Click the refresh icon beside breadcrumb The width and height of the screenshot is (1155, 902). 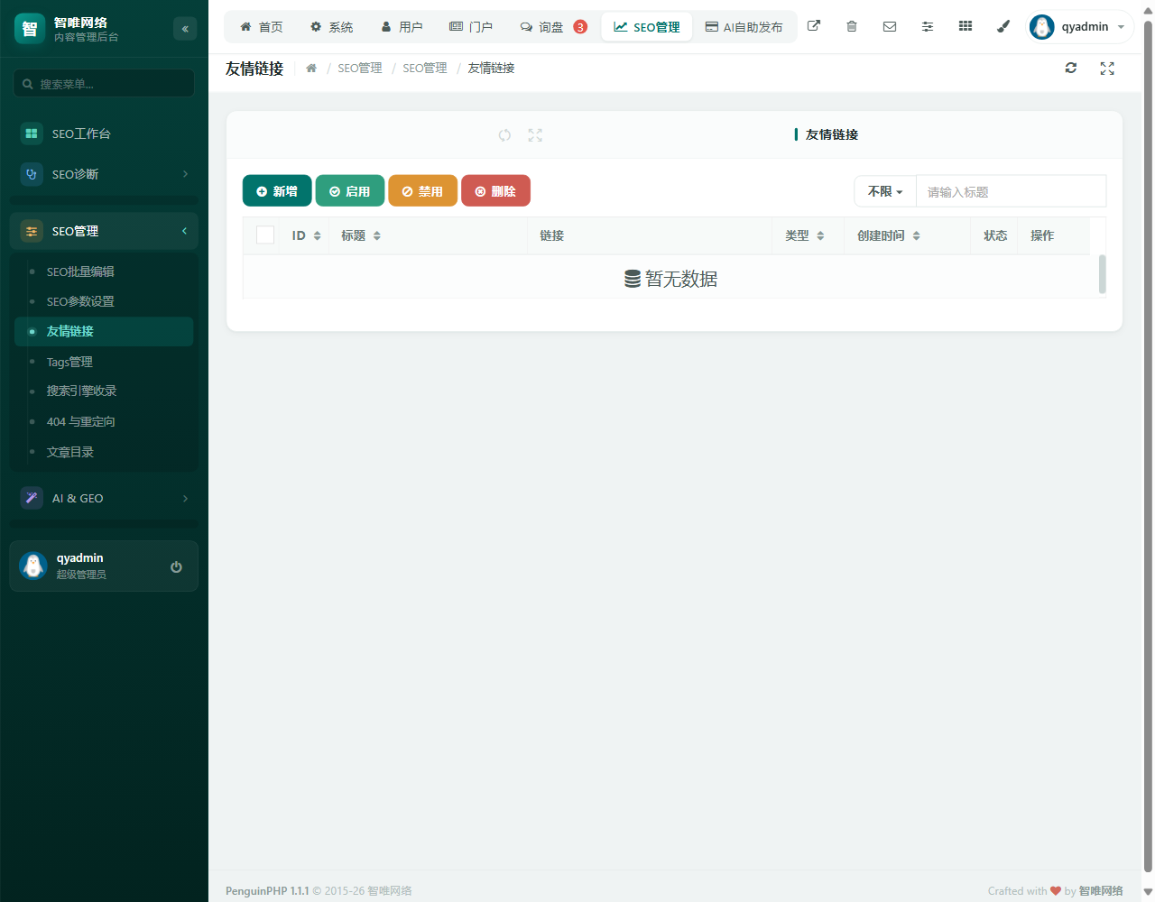[x=1071, y=68]
